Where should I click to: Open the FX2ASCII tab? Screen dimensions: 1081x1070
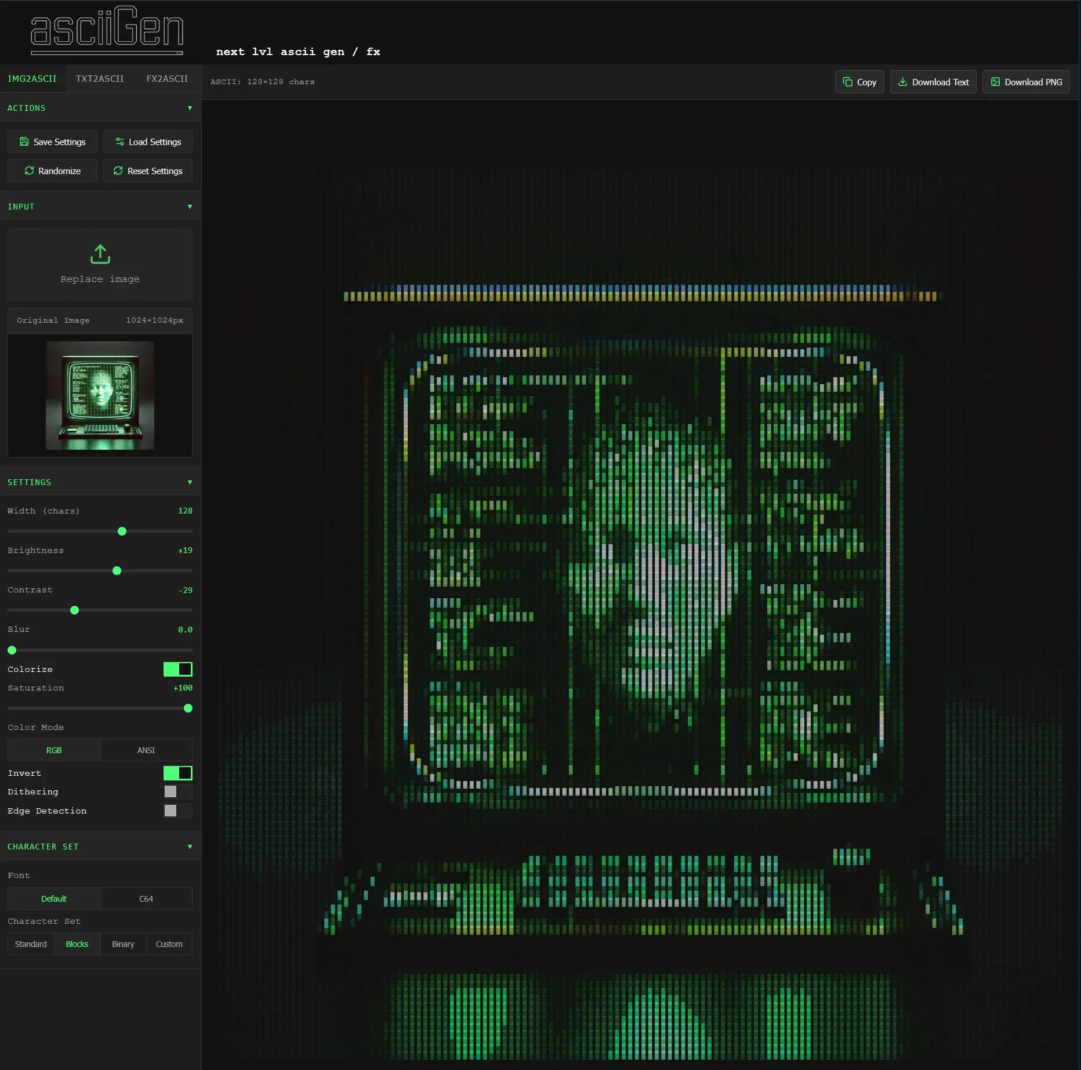click(x=167, y=78)
